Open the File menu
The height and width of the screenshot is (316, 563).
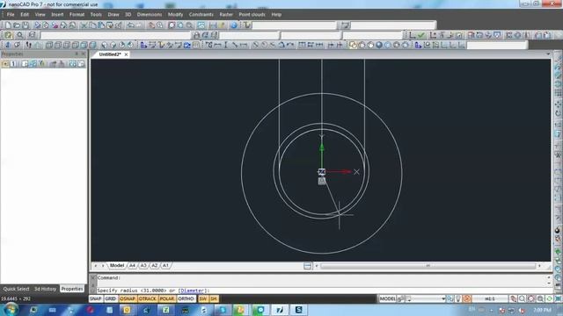click(x=11, y=14)
